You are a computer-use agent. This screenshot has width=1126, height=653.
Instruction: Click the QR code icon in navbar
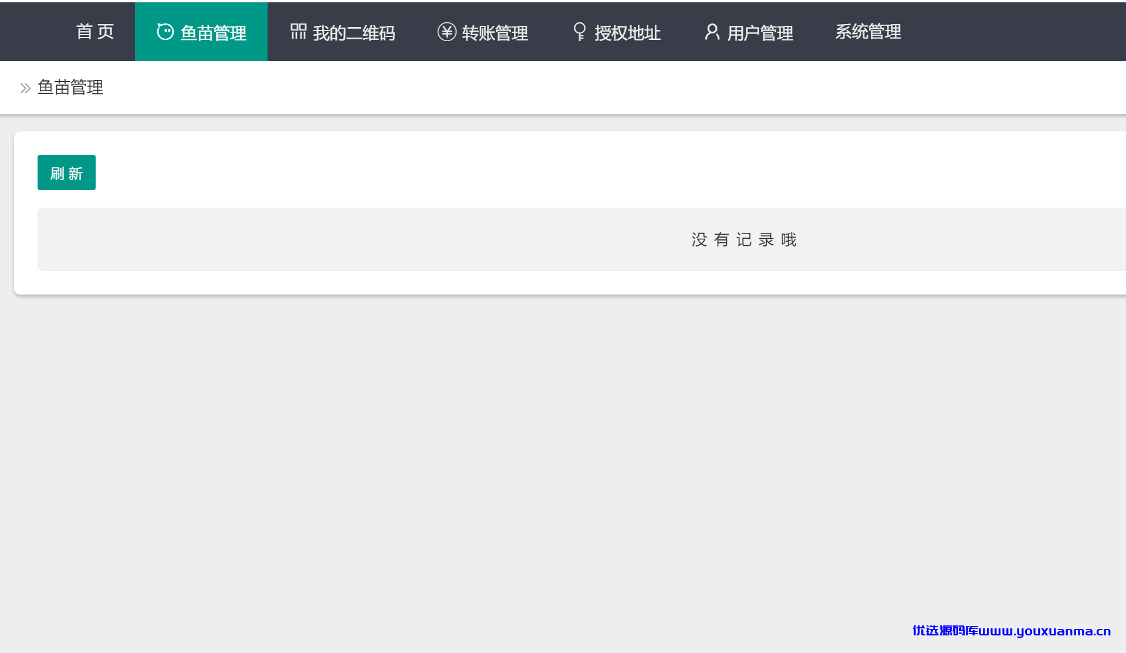[x=299, y=32]
